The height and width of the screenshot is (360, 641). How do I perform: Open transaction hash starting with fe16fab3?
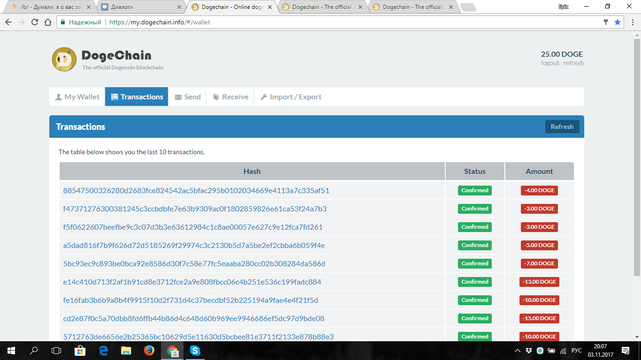pos(191,300)
